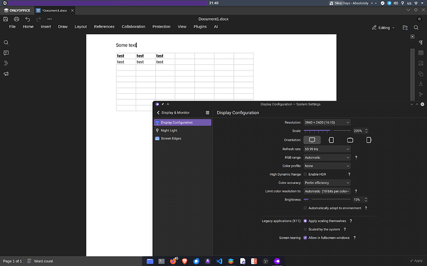Viewport: 427px width, 266px height.
Task: Click the Print icon in ONLYOFFICE
Action: click(x=17, y=19)
